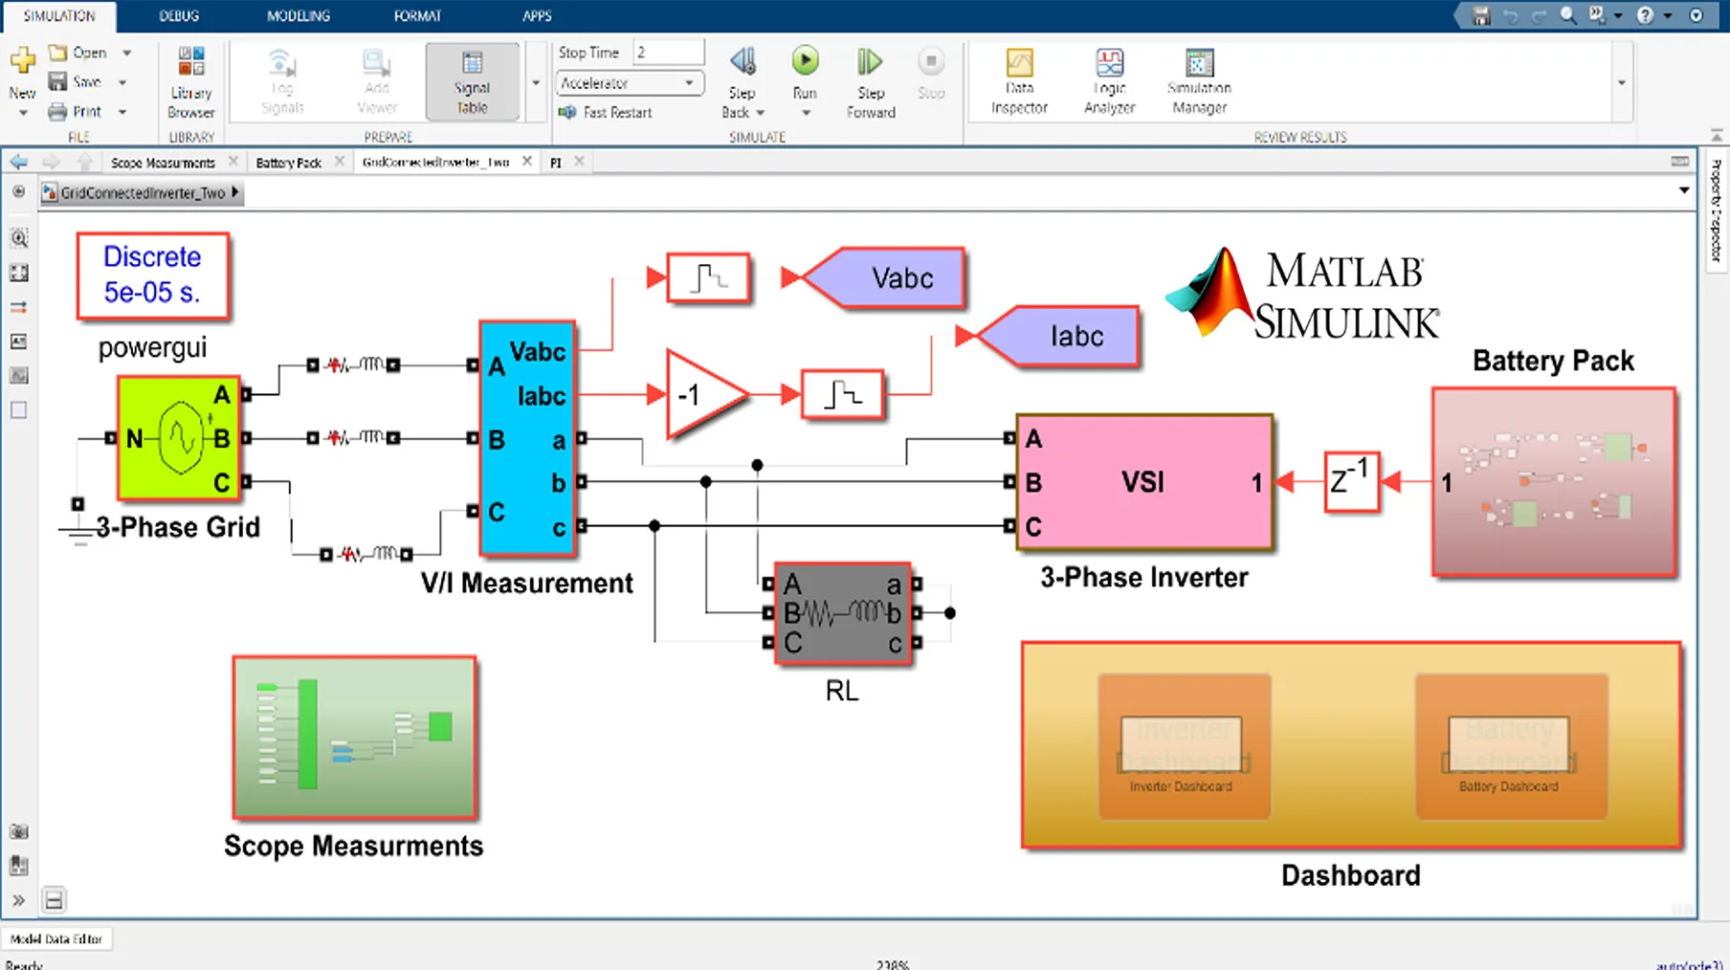Switch to the SIMULATION ribbon tab
This screenshot has height=970, width=1730.
tap(59, 16)
